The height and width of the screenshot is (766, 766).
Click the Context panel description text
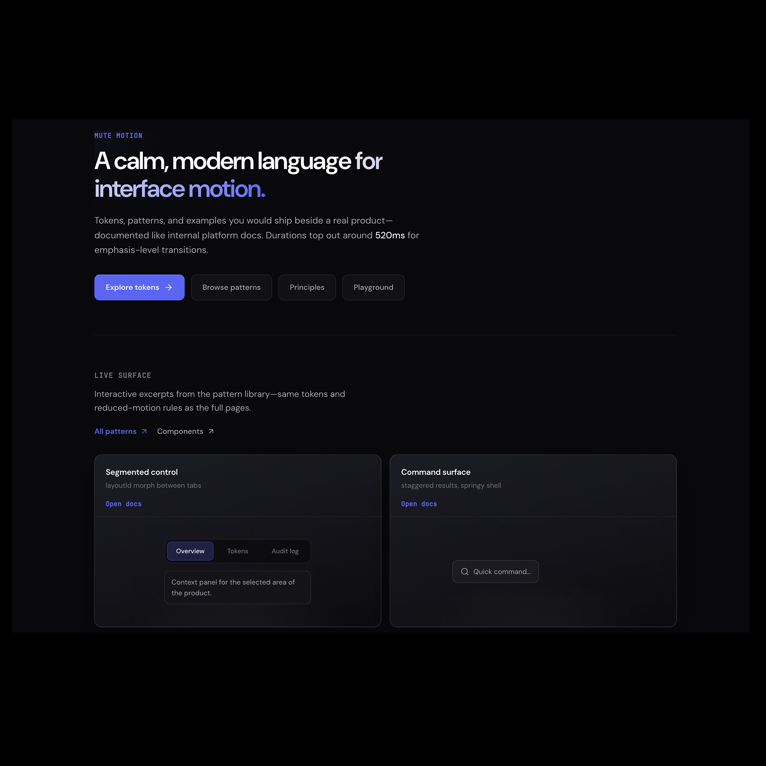[233, 588]
